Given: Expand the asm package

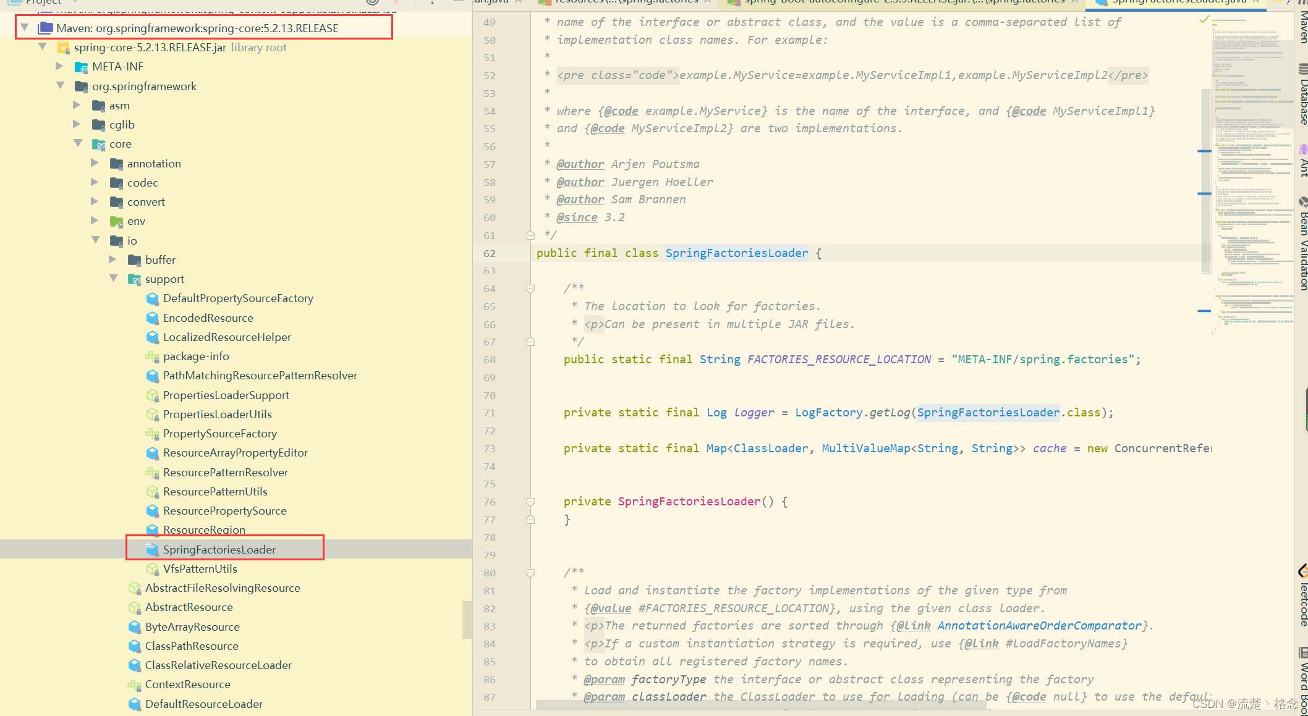Looking at the screenshot, I should coord(77,105).
